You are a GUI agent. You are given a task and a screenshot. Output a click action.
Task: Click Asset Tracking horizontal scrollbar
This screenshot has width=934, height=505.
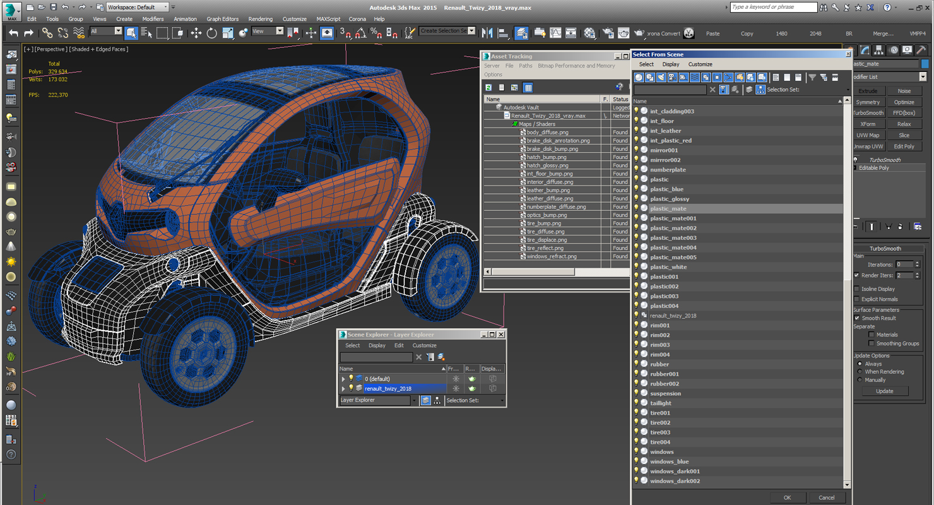tap(533, 272)
